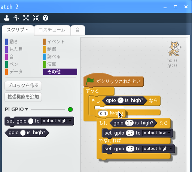The height and width of the screenshot is (172, 192).
Task: Click the green Pi GPIO status indicator
Action: (x=70, y=109)
